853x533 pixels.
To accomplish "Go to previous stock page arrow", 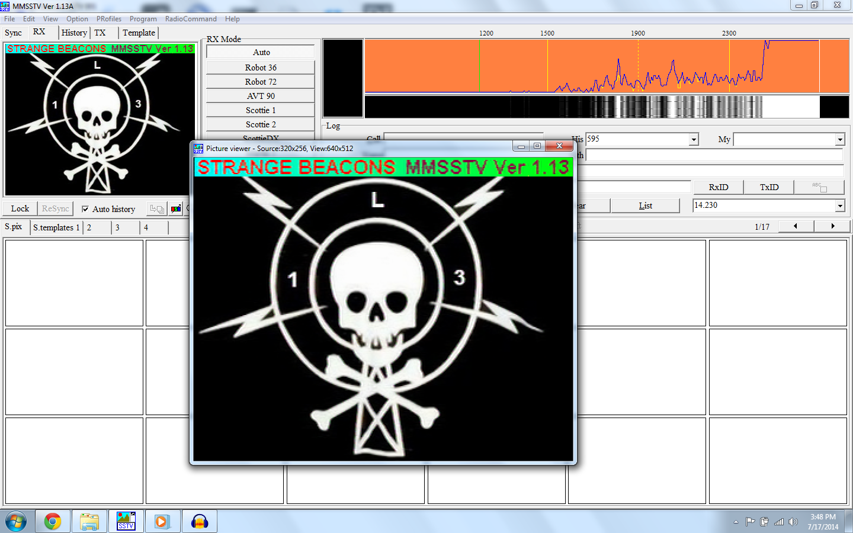I will (x=796, y=226).
